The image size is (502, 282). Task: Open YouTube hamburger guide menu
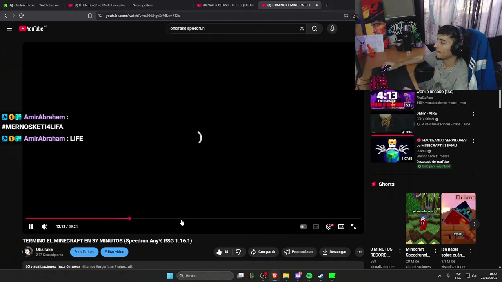(x=9, y=28)
